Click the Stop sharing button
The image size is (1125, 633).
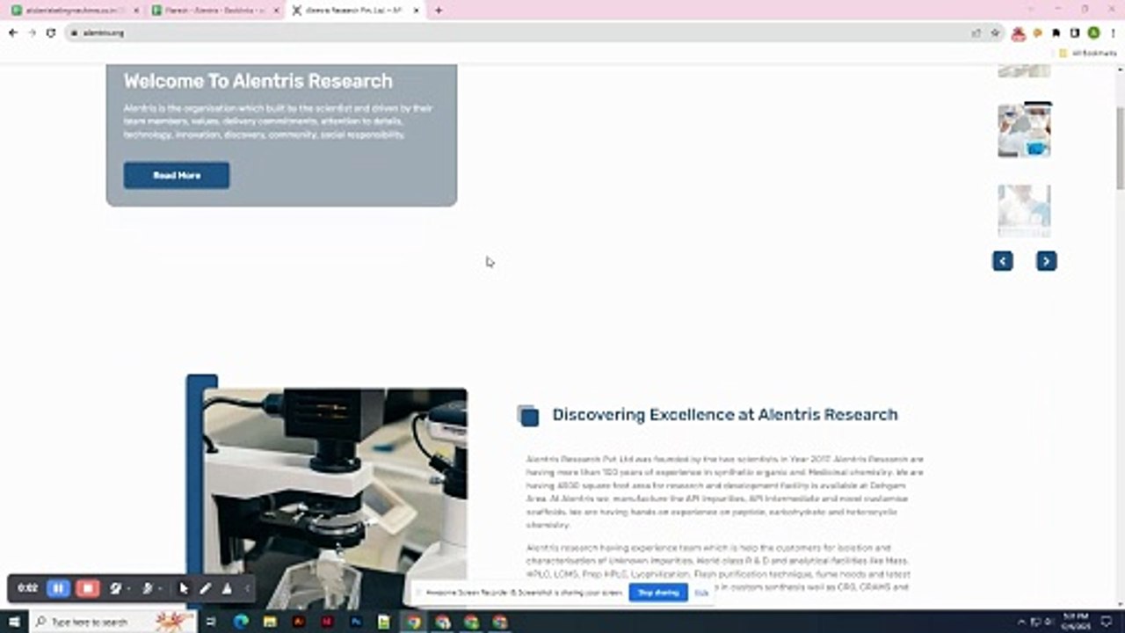pos(658,593)
